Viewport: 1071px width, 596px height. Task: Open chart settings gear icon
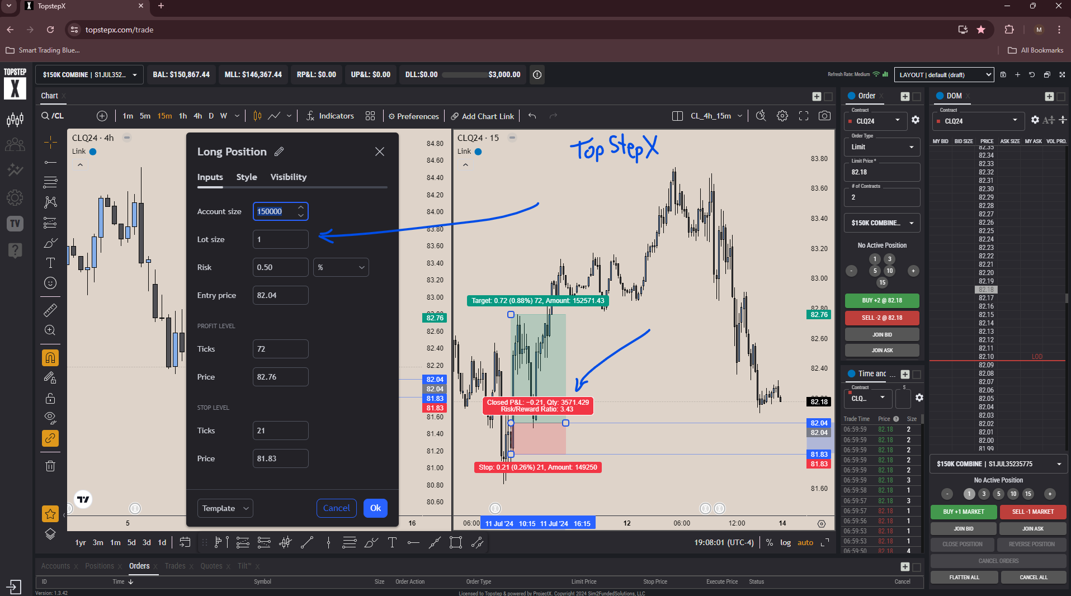click(782, 116)
